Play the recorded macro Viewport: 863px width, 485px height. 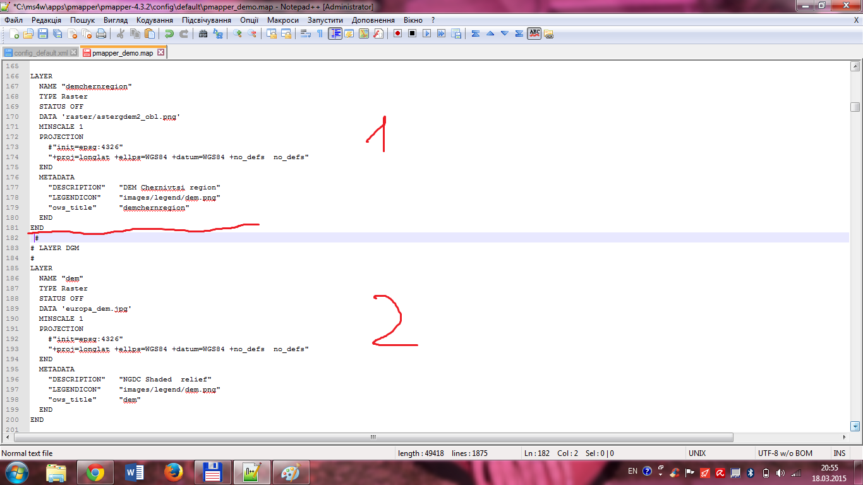pyautogui.click(x=426, y=33)
